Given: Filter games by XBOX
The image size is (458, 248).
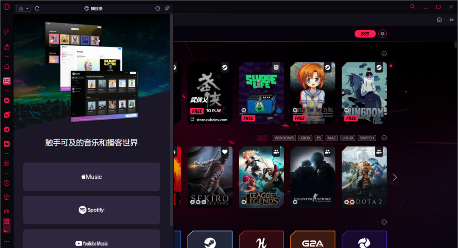Looking at the screenshot, I should [305, 138].
